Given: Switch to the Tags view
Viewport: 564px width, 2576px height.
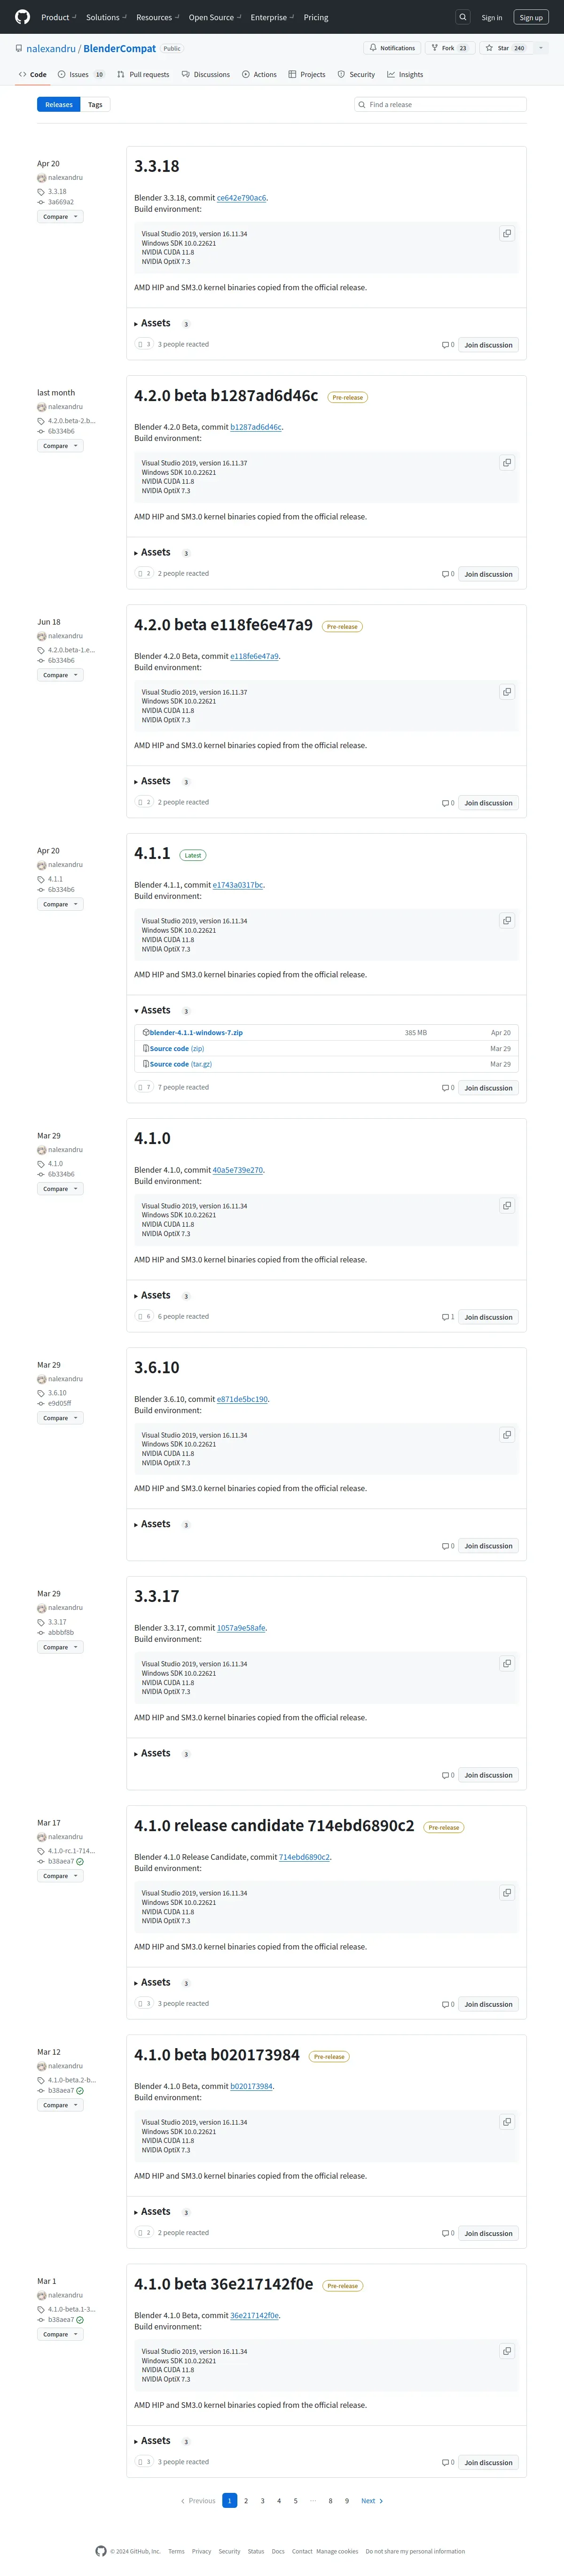Looking at the screenshot, I should [x=95, y=104].
